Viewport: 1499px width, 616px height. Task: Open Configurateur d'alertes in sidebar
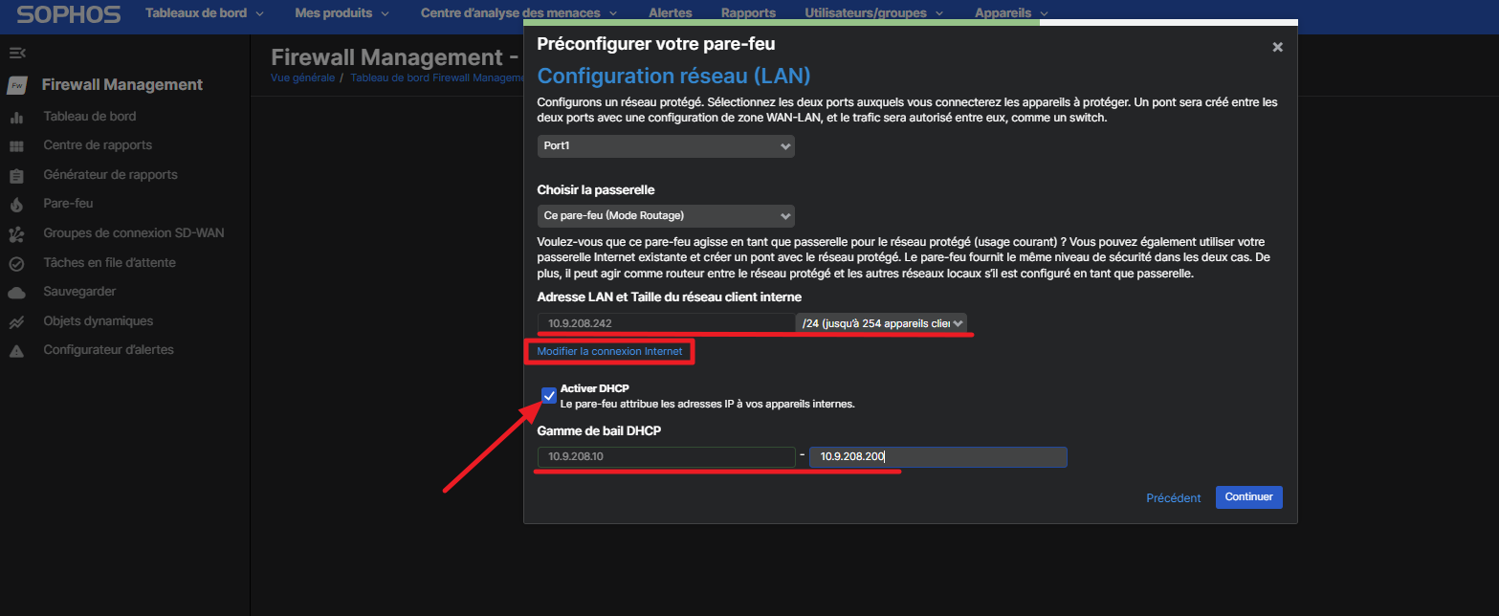click(x=108, y=350)
